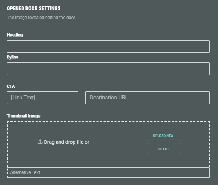Screen dimensions: 218x185
Task: Click the Heading text input
Action: click(108, 47)
